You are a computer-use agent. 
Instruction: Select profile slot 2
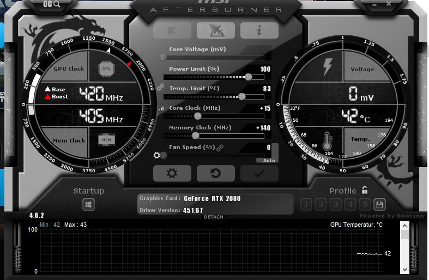point(321,204)
